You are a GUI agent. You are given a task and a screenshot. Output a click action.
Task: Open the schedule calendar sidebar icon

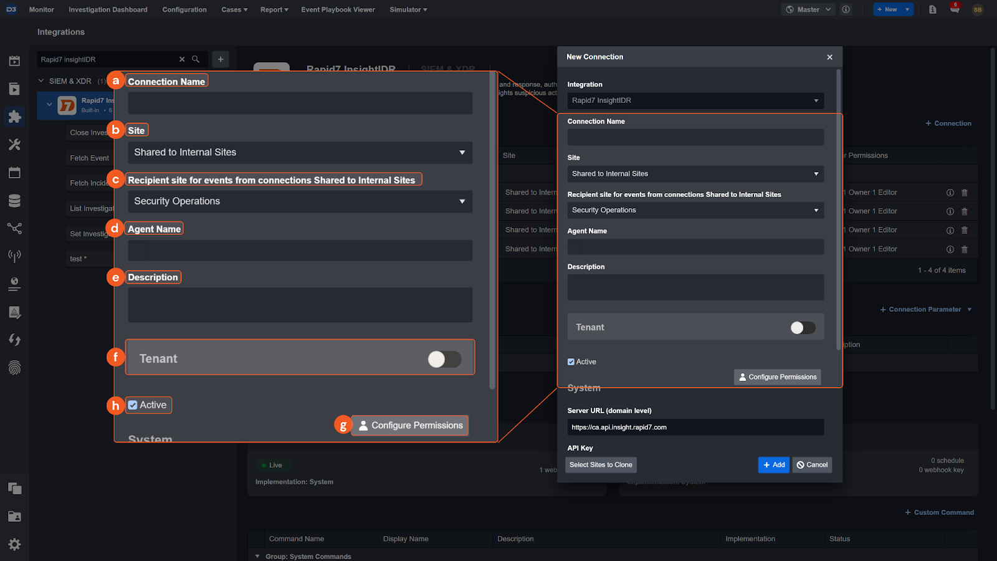pos(14,173)
